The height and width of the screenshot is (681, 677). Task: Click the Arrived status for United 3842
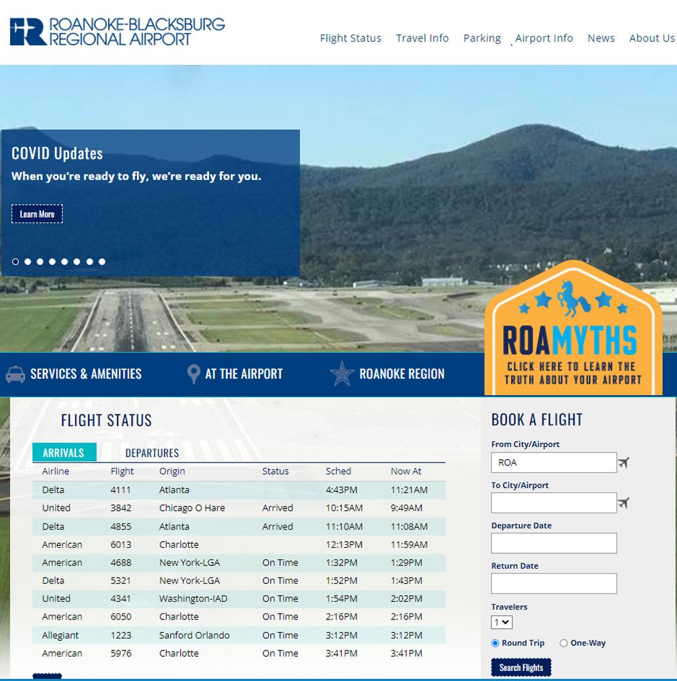click(278, 508)
